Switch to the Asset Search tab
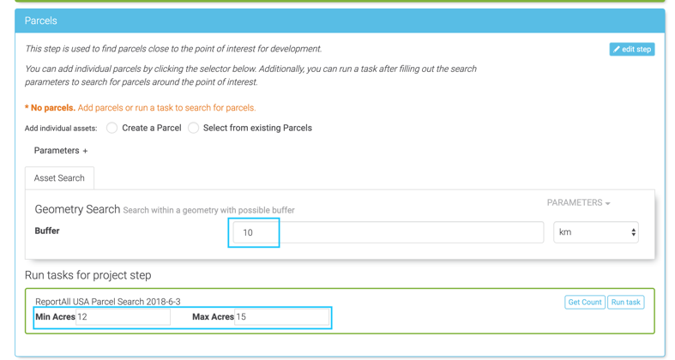 (59, 178)
